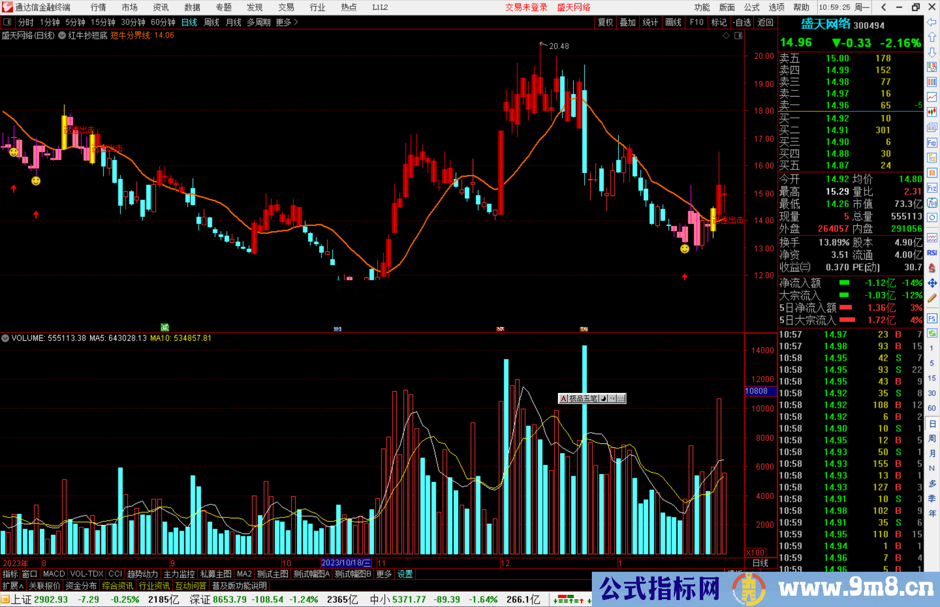Click the RSI indicator sidebar icon
Screen dimensions: 940x607
(x=932, y=253)
